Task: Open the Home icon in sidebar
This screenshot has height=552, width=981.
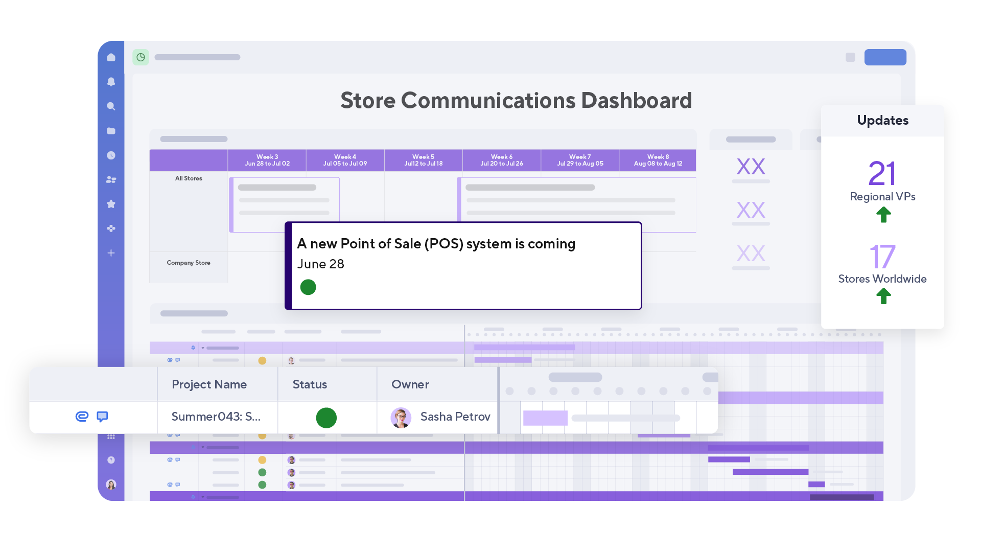Action: point(111,57)
